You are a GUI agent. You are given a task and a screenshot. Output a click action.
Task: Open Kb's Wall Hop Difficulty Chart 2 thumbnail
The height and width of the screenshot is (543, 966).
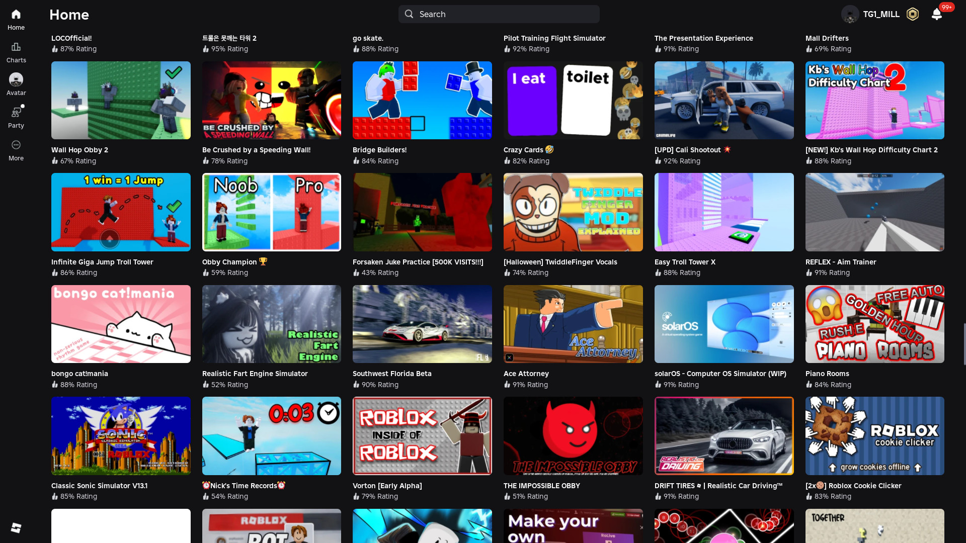click(x=875, y=100)
